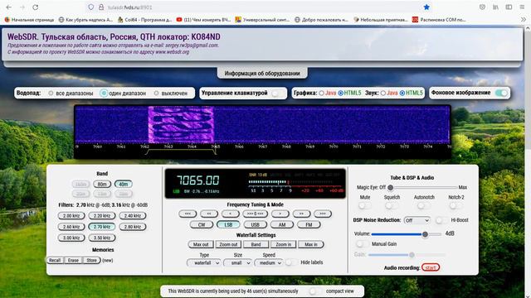Switch mode to CW
This screenshot has height=298, width=531.
pos(202,224)
